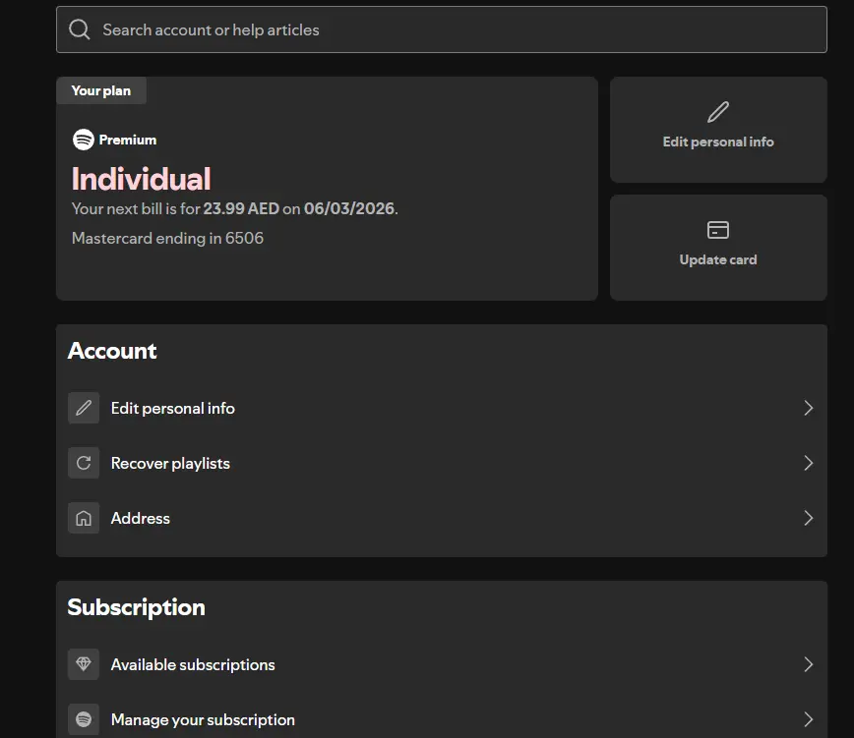Open the Available subscriptions chevron
Image resolution: width=854 pixels, height=738 pixels.
809,664
